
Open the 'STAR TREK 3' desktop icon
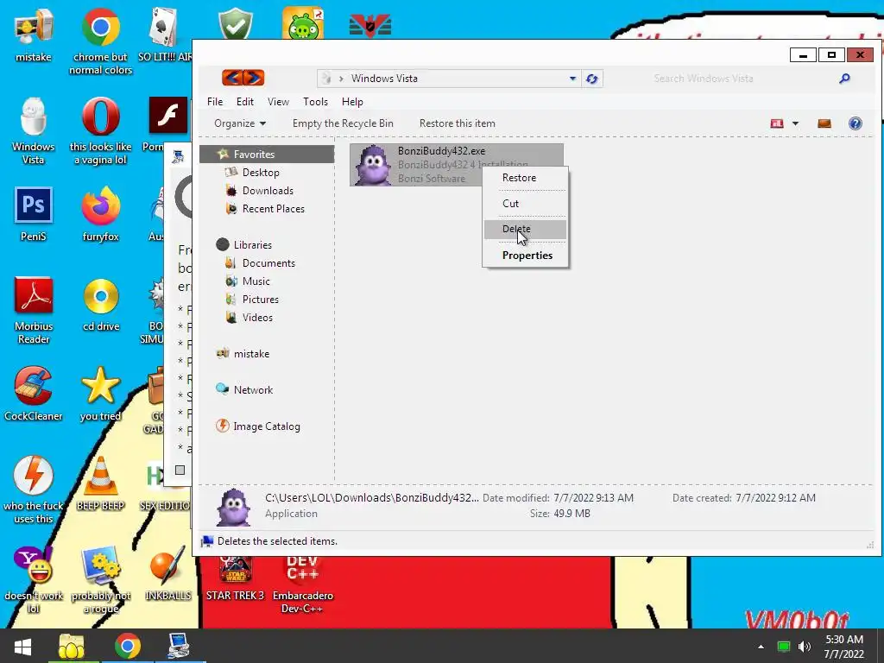[235, 578]
